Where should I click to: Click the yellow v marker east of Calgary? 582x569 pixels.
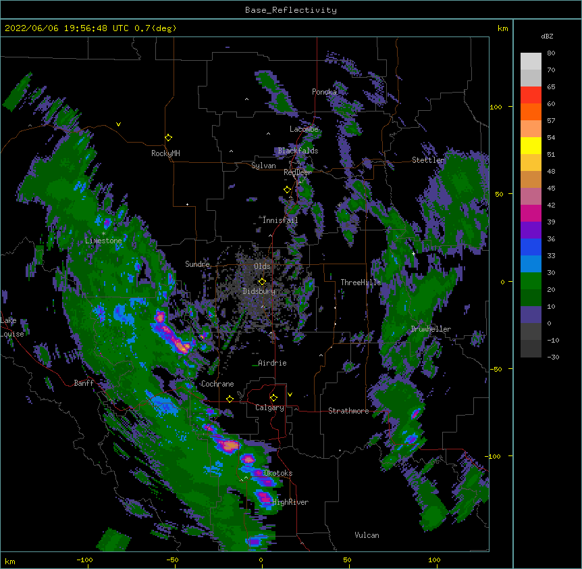pyautogui.click(x=290, y=395)
